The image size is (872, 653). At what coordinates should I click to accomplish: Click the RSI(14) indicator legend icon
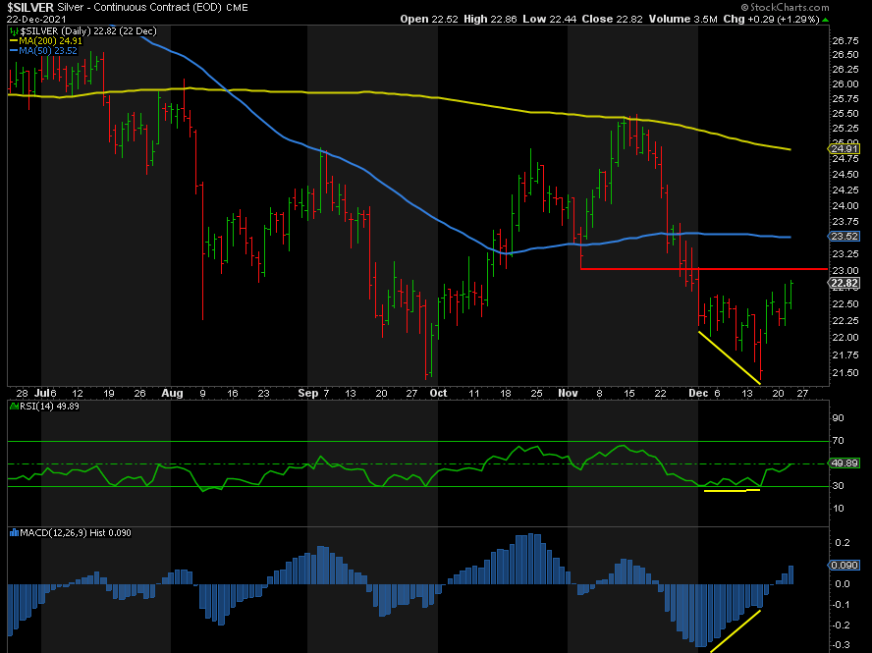[x=14, y=407]
